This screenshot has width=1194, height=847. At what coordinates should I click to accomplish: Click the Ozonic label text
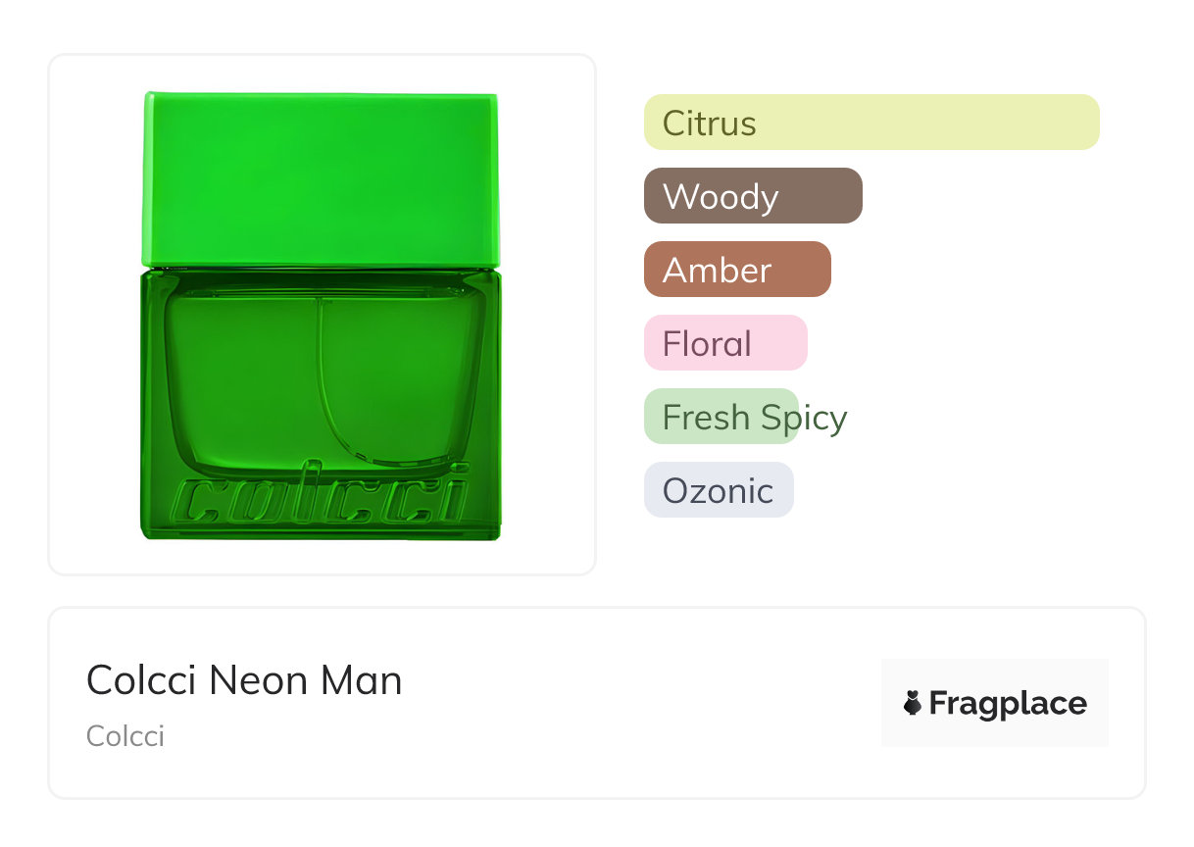pyautogui.click(x=718, y=491)
